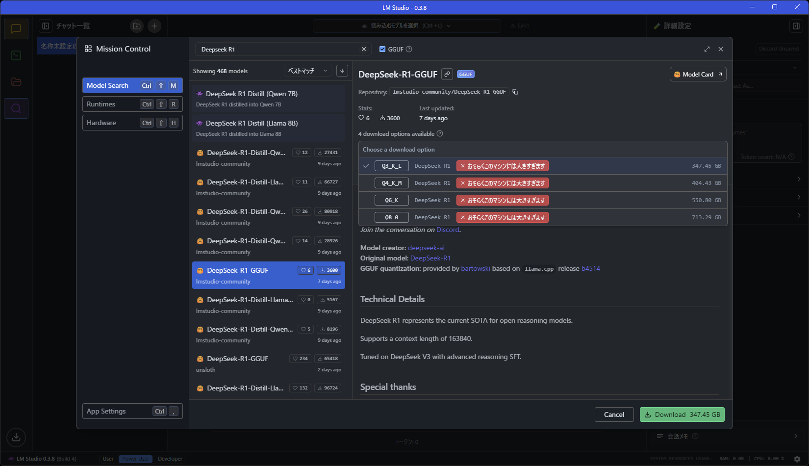Open the chat bubble icon in left sidebar
The width and height of the screenshot is (809, 466).
16,28
